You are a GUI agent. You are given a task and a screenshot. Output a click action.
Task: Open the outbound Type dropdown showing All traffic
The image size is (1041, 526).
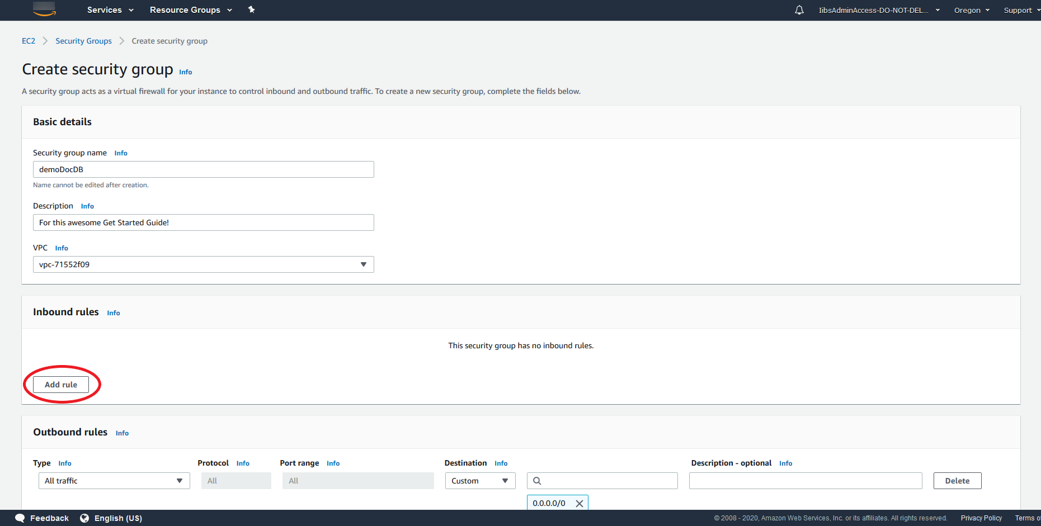pos(114,481)
